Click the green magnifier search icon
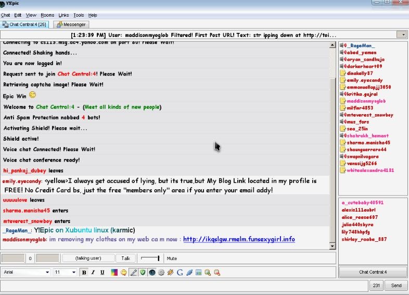 [x=208, y=273]
